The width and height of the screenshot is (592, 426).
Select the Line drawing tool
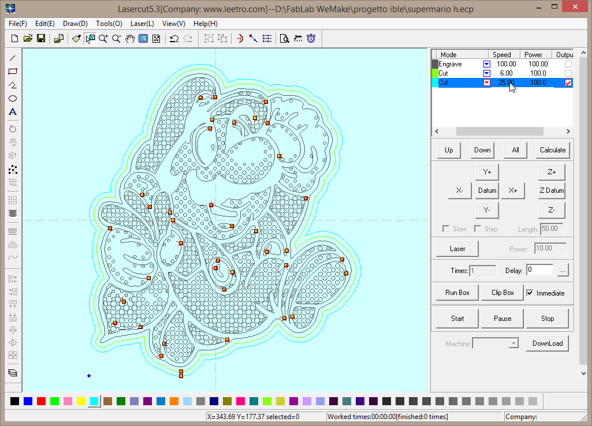point(13,58)
